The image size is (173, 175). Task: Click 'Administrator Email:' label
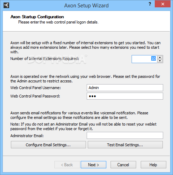[x=27, y=136]
